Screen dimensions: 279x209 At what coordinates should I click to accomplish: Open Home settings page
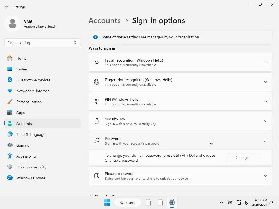tap(43, 58)
